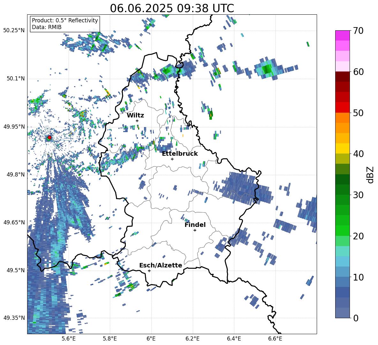Viewport: 378px width, 345px height.
Task: Click the dark green colorbar segment near 30
Action: tap(343, 190)
